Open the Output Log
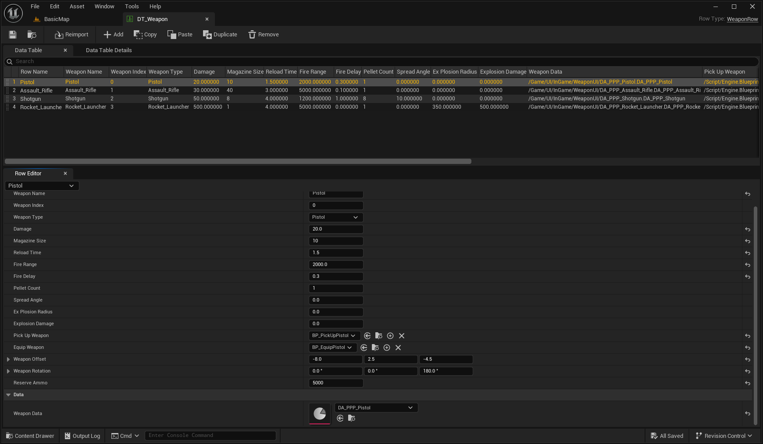The image size is (763, 444). [x=82, y=436]
